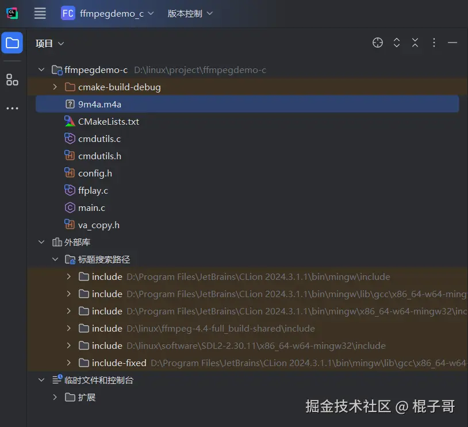Open the 版本控制 version control dropdown
Image resolution: width=468 pixels, height=427 pixels.
coord(190,13)
